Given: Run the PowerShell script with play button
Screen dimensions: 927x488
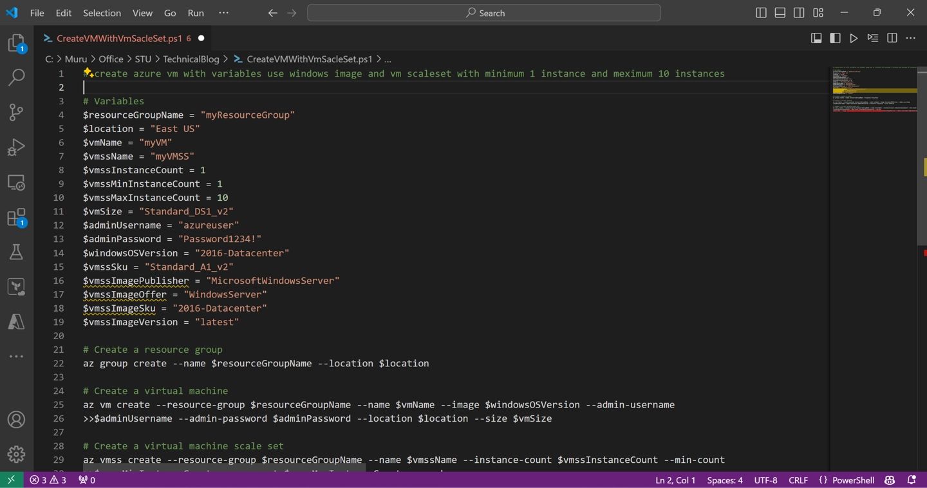Looking at the screenshot, I should 854,39.
